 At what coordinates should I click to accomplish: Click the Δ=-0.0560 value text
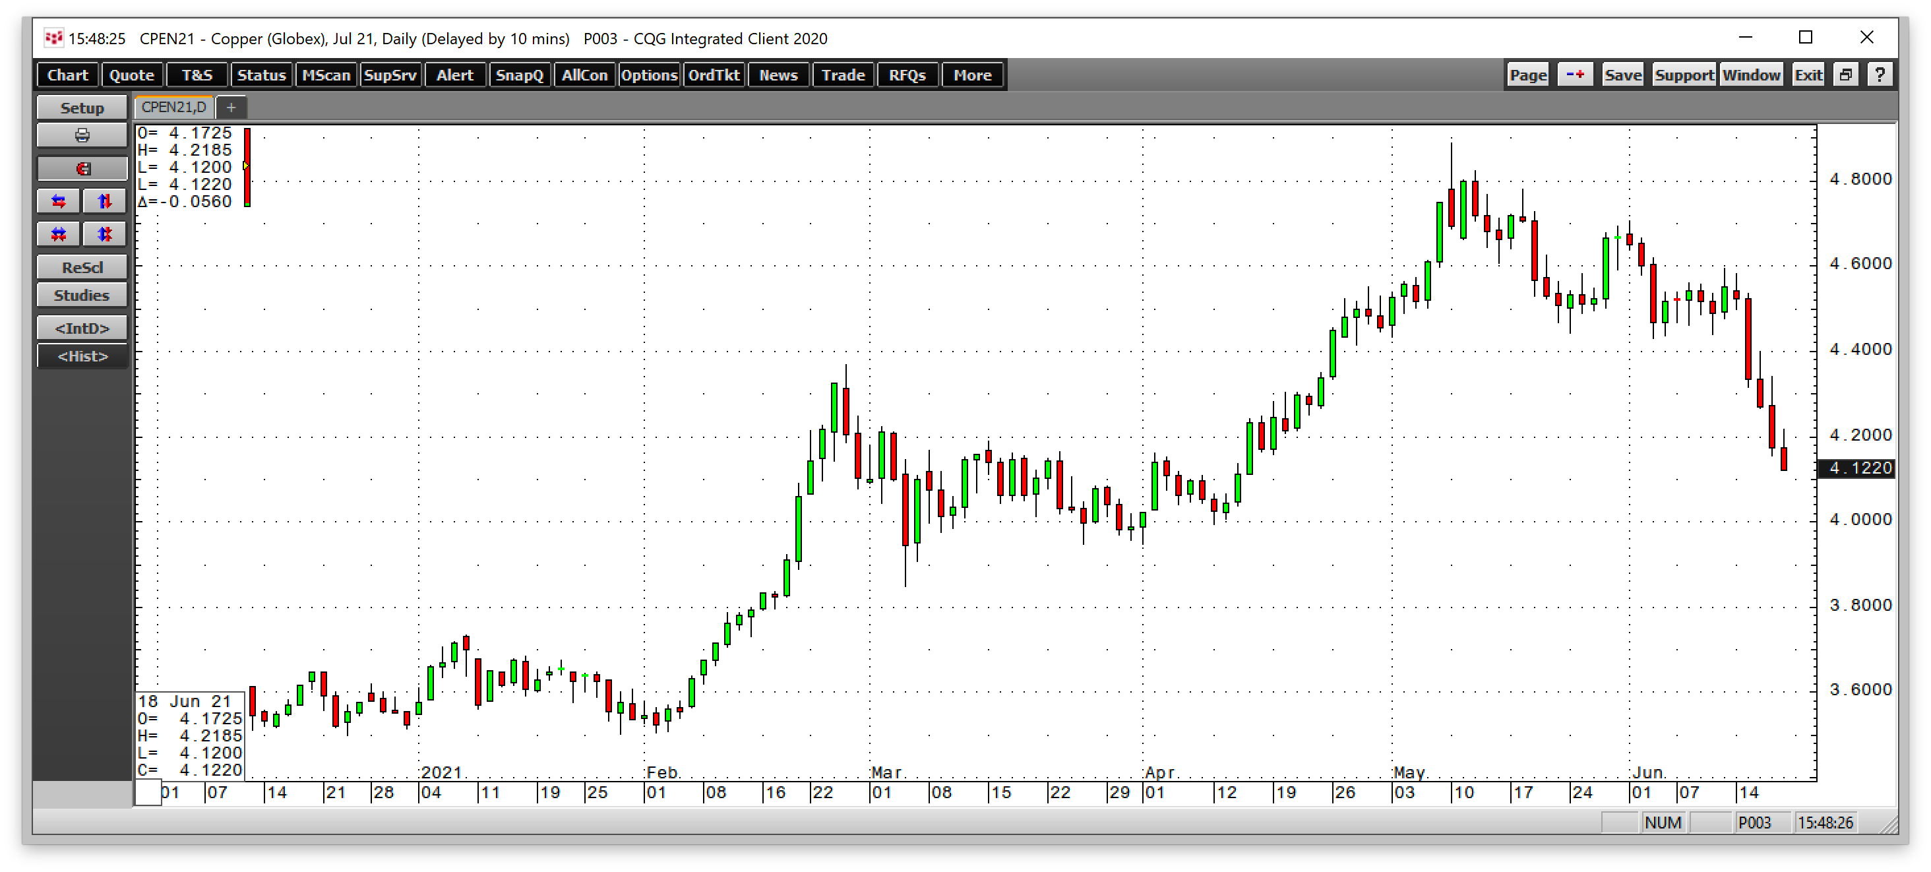[185, 202]
